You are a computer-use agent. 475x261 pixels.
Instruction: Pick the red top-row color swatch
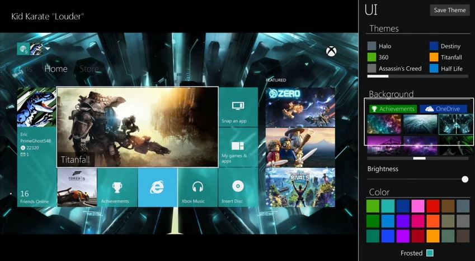pyautogui.click(x=433, y=206)
